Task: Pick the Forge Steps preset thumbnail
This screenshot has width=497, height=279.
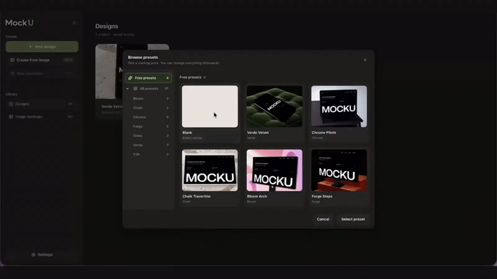Action: [x=339, y=170]
